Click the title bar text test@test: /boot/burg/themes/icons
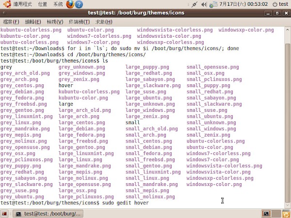 (136, 13)
